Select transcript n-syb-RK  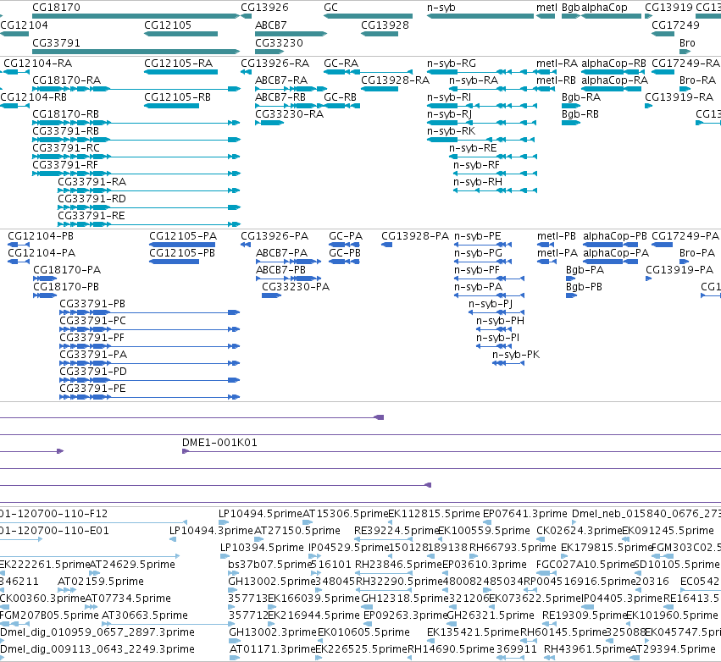451,131
